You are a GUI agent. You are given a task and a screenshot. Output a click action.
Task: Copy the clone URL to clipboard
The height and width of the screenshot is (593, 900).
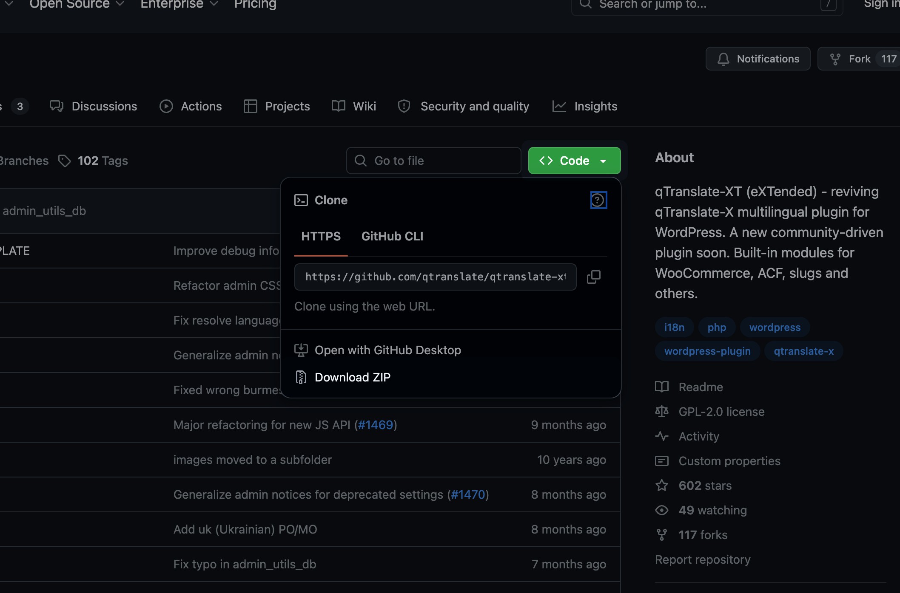tap(594, 277)
